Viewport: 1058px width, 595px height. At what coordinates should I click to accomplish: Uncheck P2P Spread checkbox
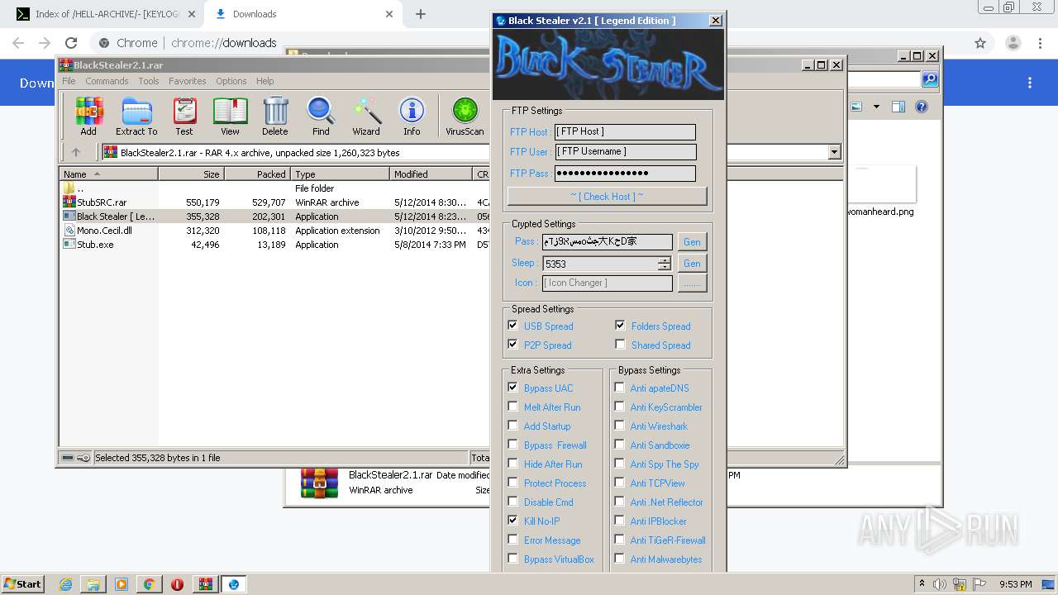coord(512,345)
